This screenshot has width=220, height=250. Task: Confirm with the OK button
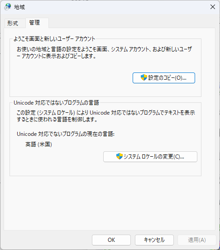tap(111, 240)
